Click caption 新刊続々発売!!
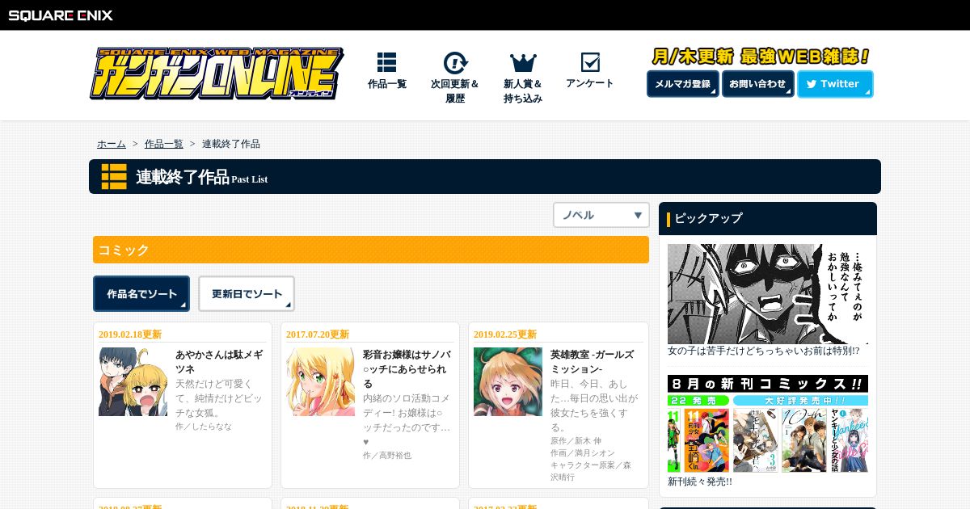The width and height of the screenshot is (970, 509). tap(700, 482)
